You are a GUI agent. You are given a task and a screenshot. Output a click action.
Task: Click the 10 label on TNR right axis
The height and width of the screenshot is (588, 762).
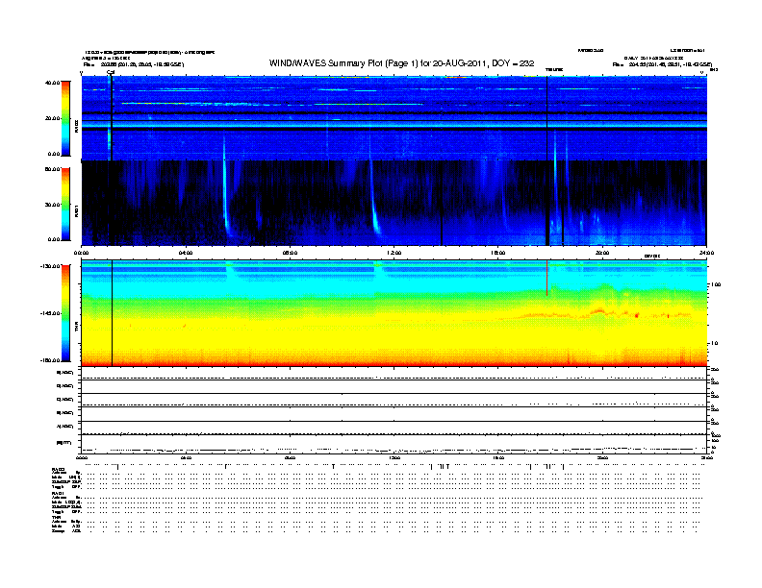[715, 344]
